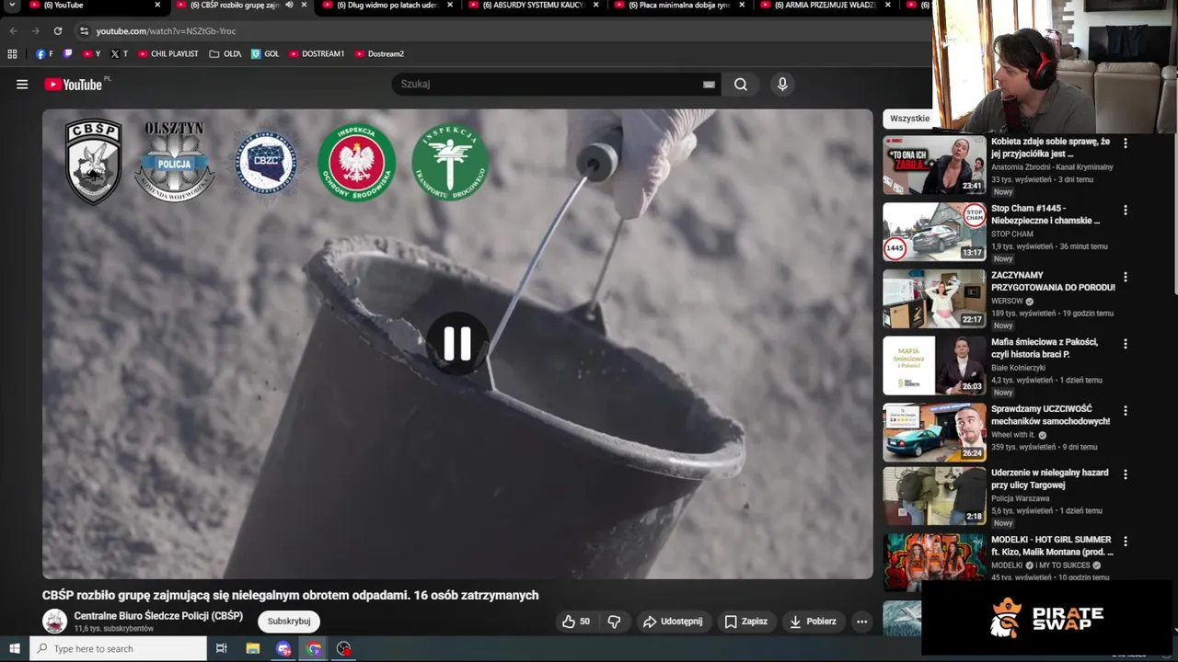Open more actions ellipsis below the video
Screen dimensions: 1178x662
[x=862, y=622]
